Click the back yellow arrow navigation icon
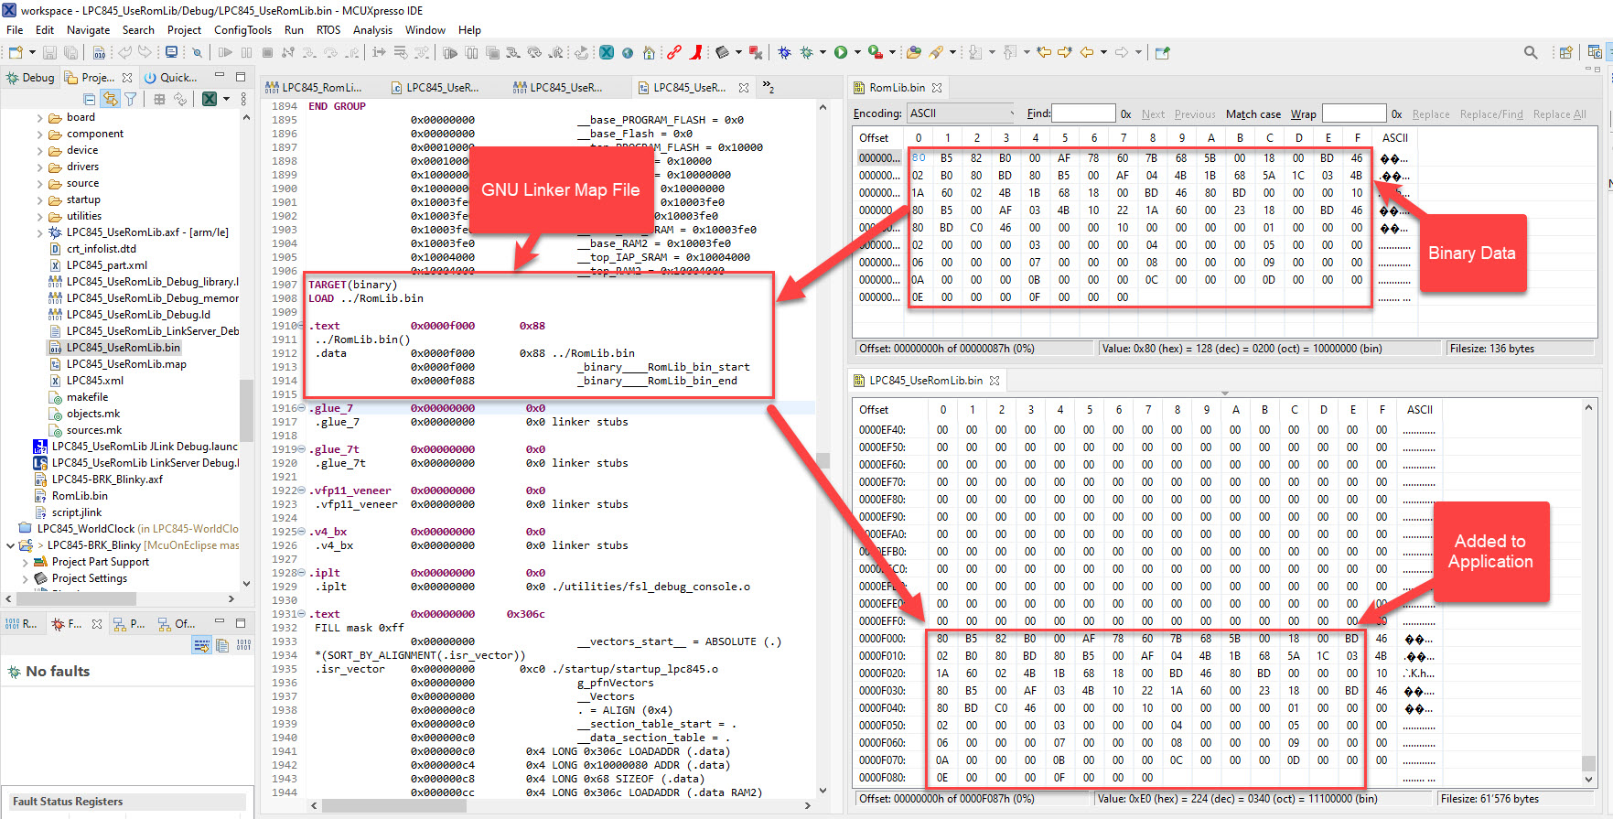1613x819 pixels. [x=1087, y=53]
